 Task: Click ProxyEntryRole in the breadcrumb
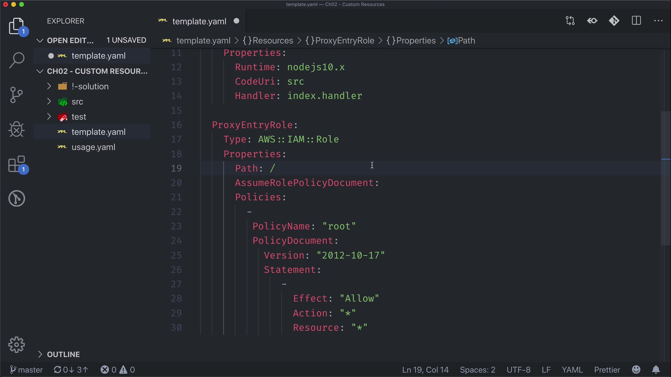click(x=344, y=40)
